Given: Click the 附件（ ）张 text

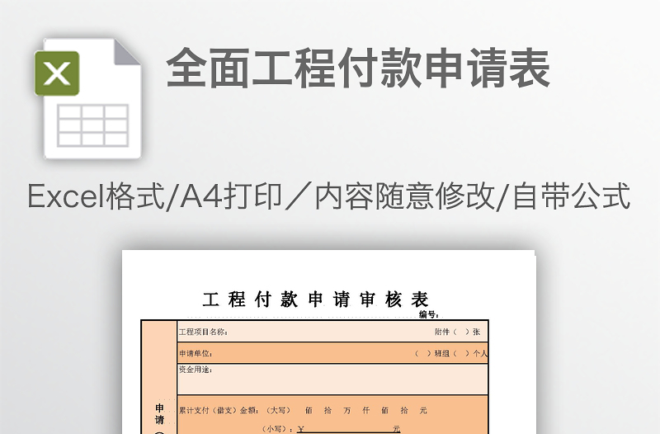Looking at the screenshot, I should (x=458, y=332).
